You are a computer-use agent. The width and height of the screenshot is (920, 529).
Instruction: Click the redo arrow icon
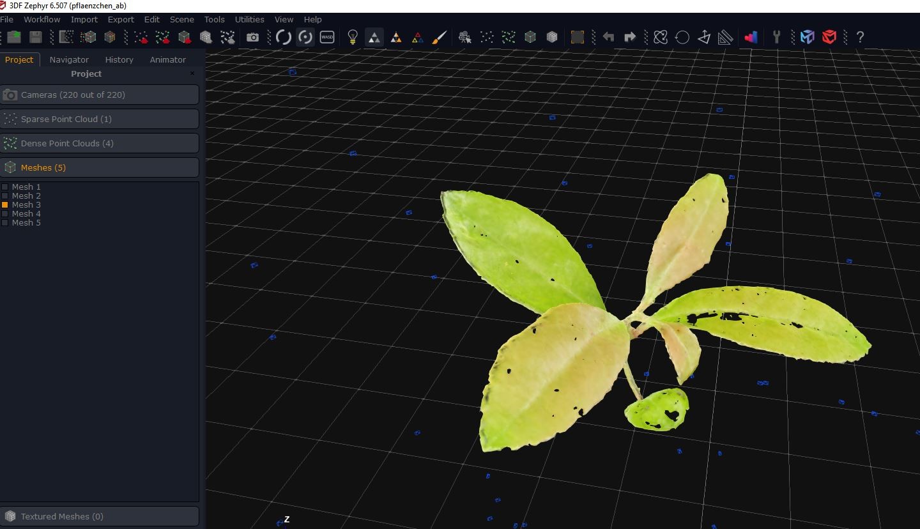pos(630,37)
